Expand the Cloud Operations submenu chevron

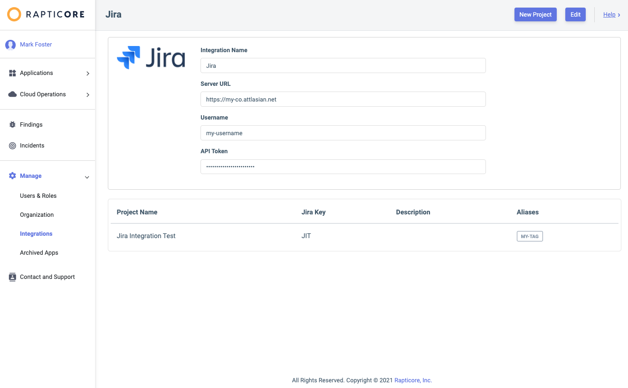(88, 95)
